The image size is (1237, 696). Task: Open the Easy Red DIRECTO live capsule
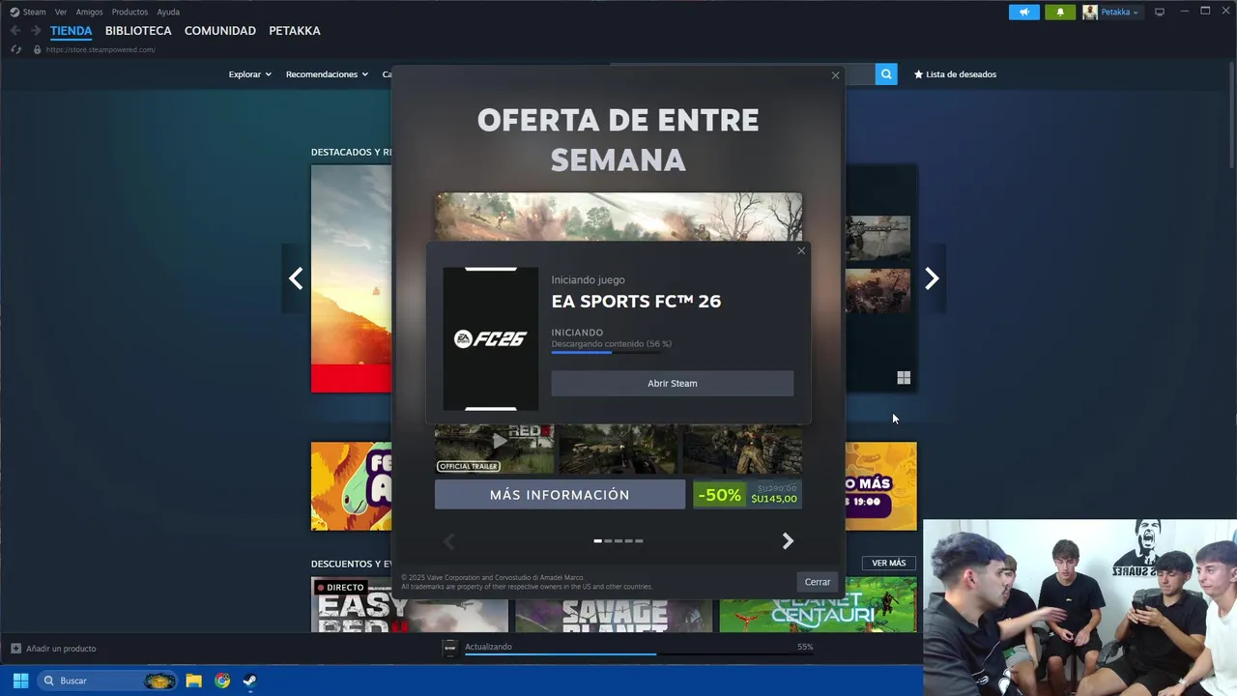pyautogui.click(x=410, y=605)
